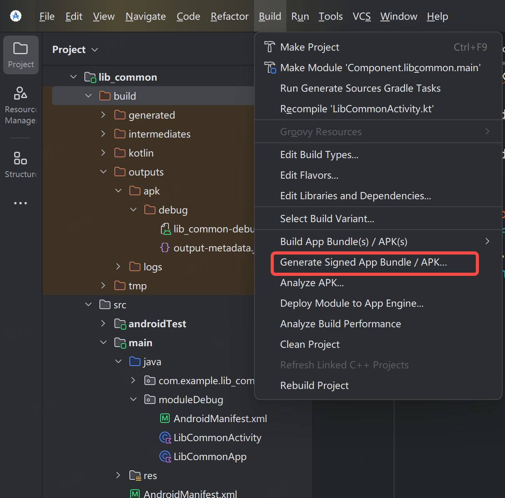
Task: Click the build folder icon
Action: pyautogui.click(x=105, y=96)
